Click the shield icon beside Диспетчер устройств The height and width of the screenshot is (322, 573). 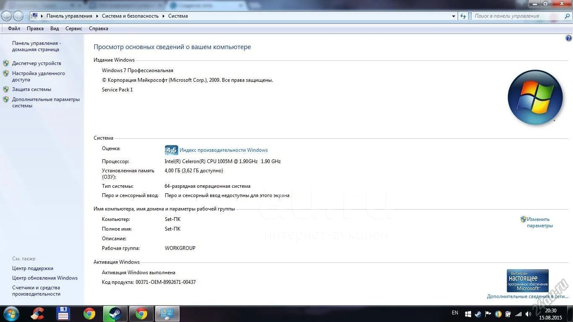pos(6,63)
